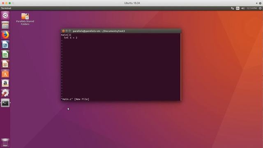Open the Parallels dropdown arrow in Mac titlebar

point(256,3)
